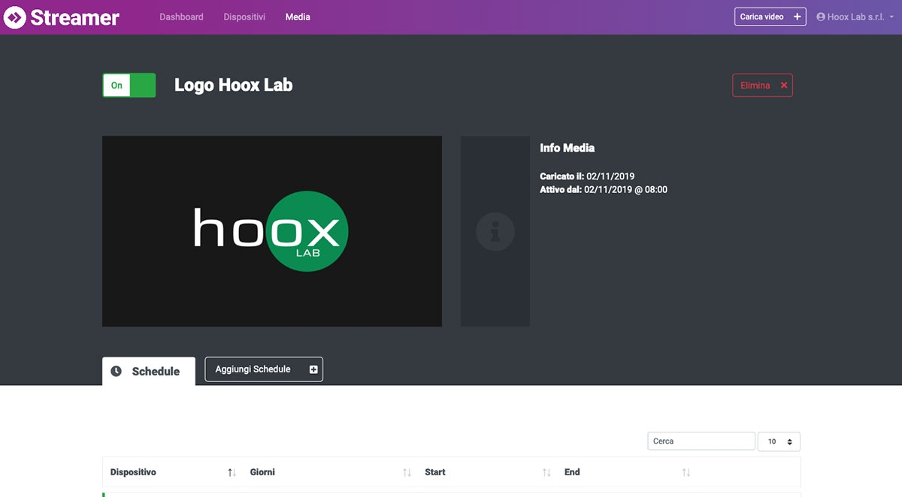Click the Dispositivo column header text

tap(133, 472)
